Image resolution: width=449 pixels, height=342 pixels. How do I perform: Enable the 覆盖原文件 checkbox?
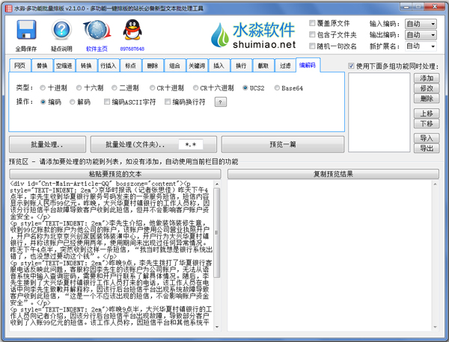click(314, 24)
